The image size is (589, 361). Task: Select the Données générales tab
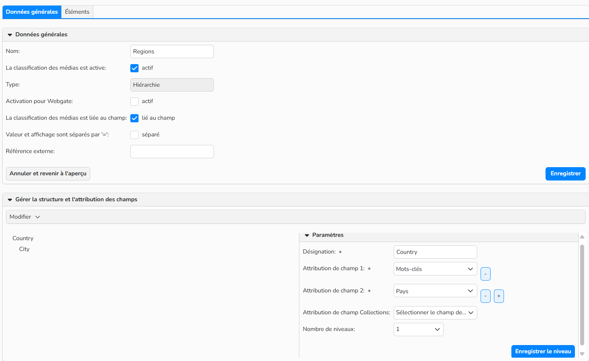pos(32,12)
